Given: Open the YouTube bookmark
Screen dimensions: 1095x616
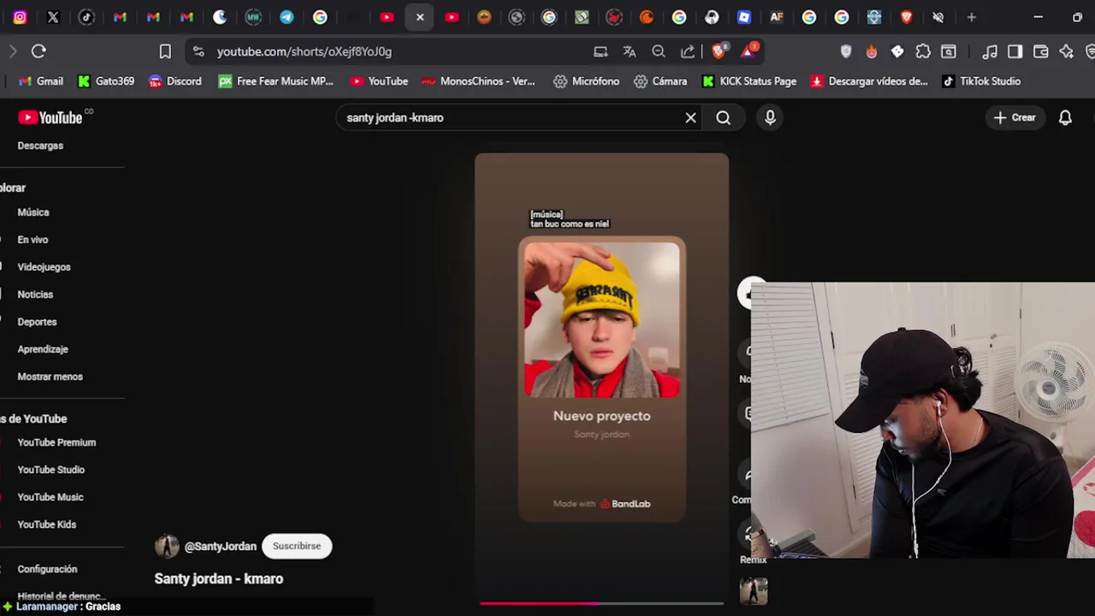Looking at the screenshot, I should tap(379, 81).
